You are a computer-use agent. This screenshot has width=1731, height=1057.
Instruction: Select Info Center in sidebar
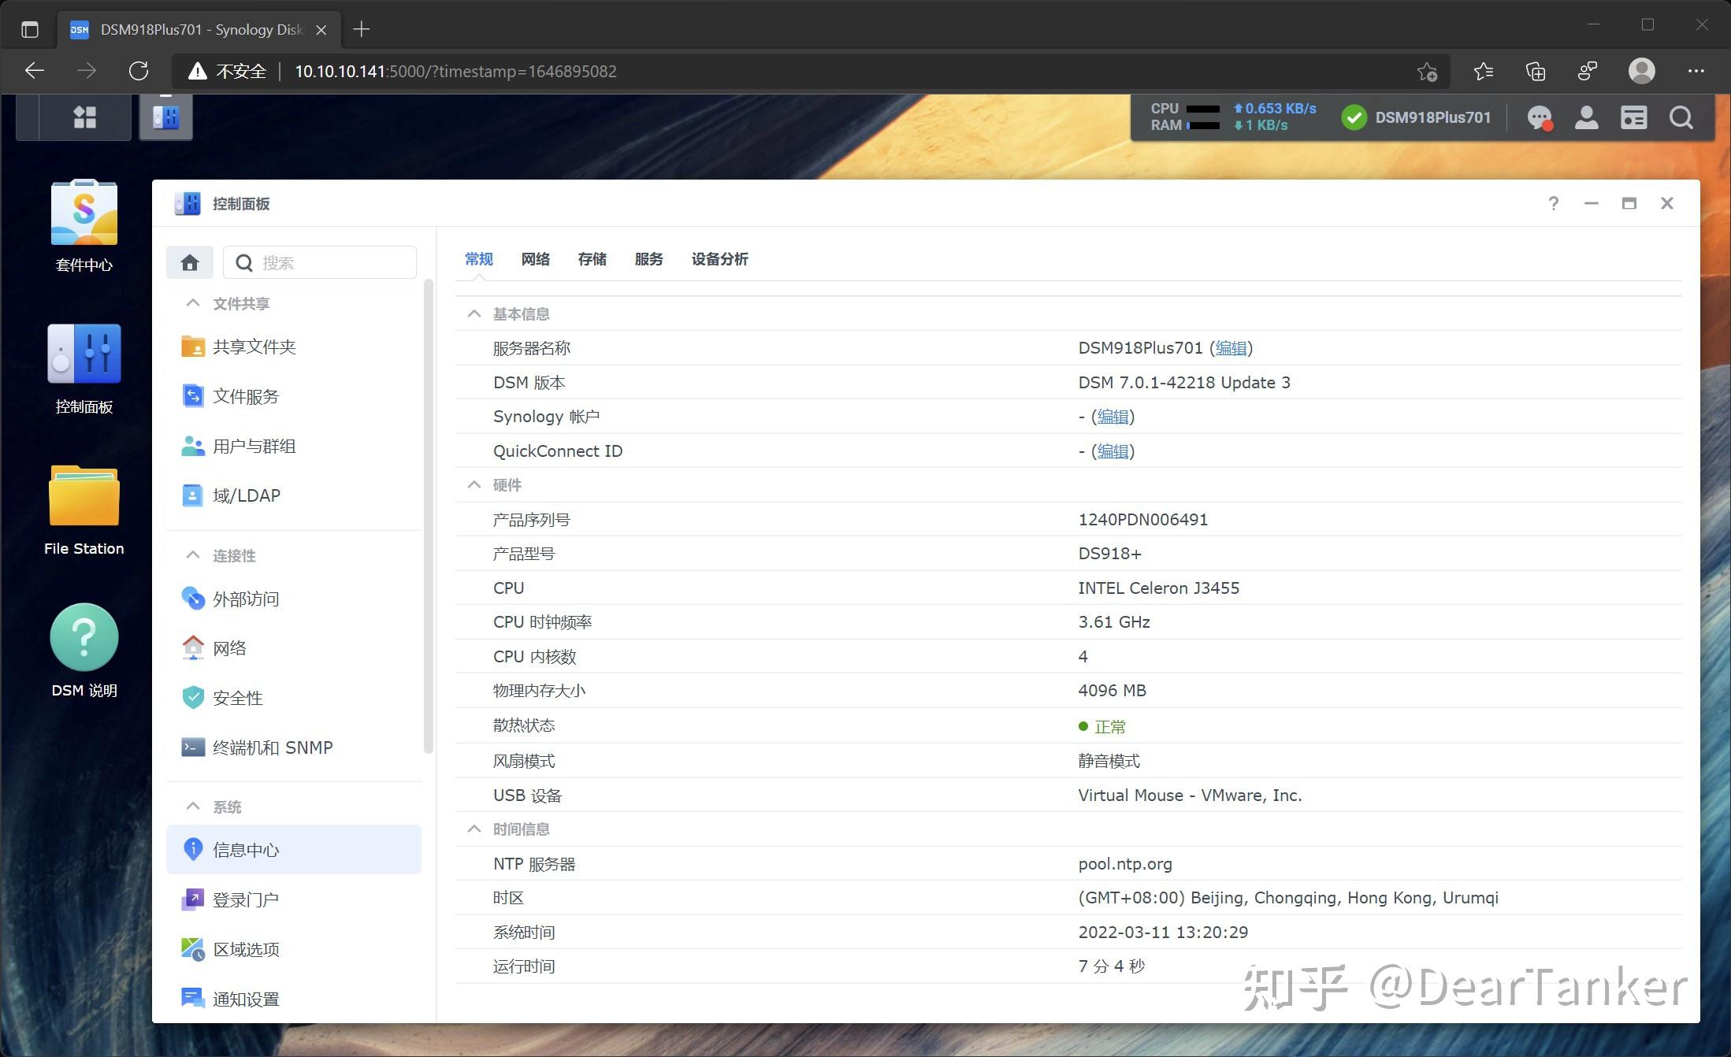293,849
